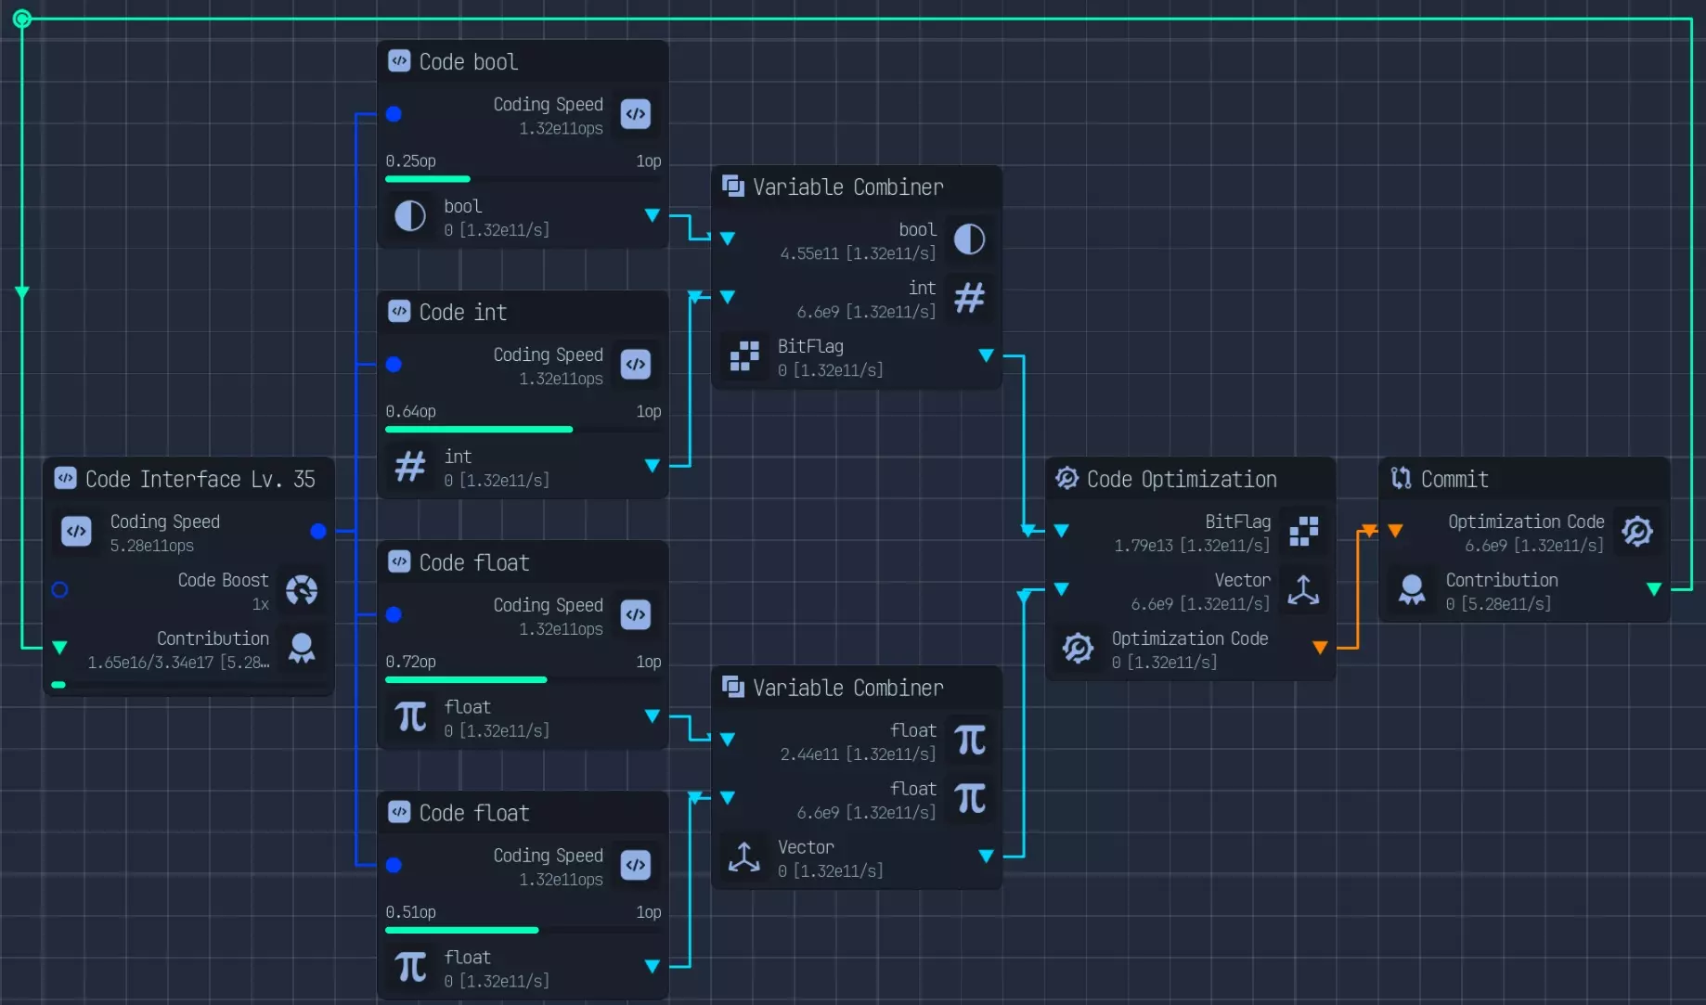Image resolution: width=1706 pixels, height=1005 pixels.
Task: Select the Code bool progress bar
Action: [x=523, y=179]
